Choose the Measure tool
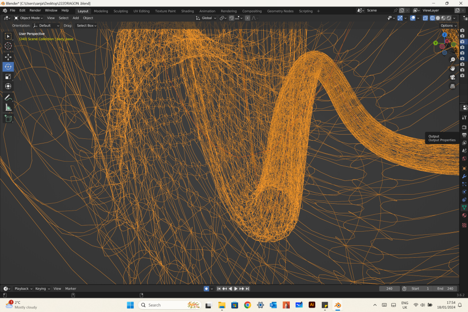468x312 pixels. [8, 107]
